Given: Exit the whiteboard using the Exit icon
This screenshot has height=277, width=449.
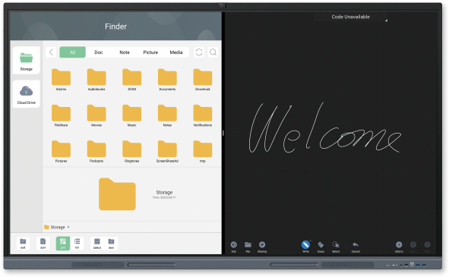Looking at the screenshot, I should pyautogui.click(x=234, y=247).
